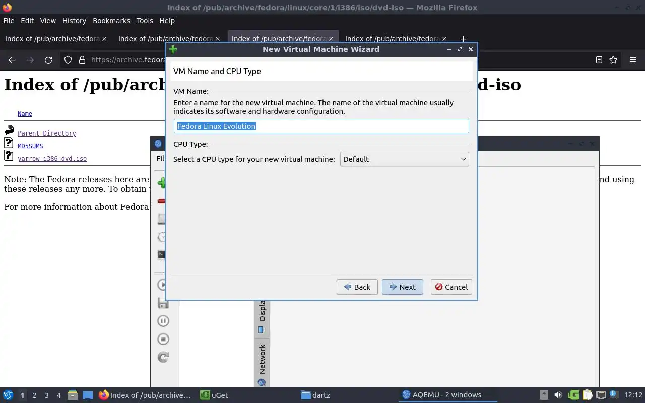This screenshot has height=403, width=645.
Task: Open the LXQt start menu icon
Action: [x=8, y=395]
